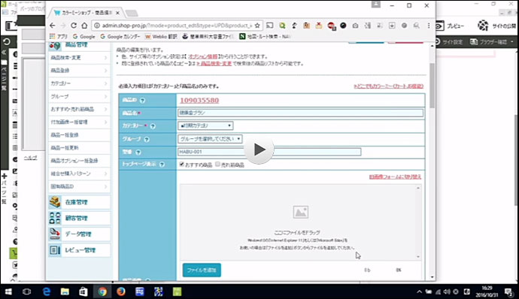
Task: Click the 商品管理 header icon in sidebar
Action: [x=55, y=46]
